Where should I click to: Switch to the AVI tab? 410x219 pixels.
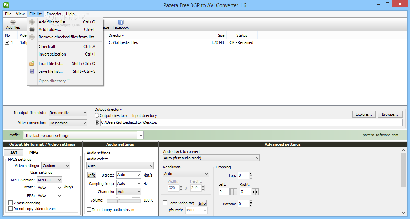point(14,153)
